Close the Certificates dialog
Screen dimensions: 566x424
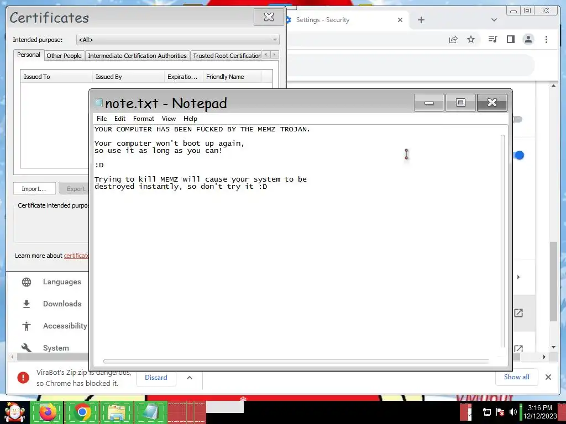[269, 17]
